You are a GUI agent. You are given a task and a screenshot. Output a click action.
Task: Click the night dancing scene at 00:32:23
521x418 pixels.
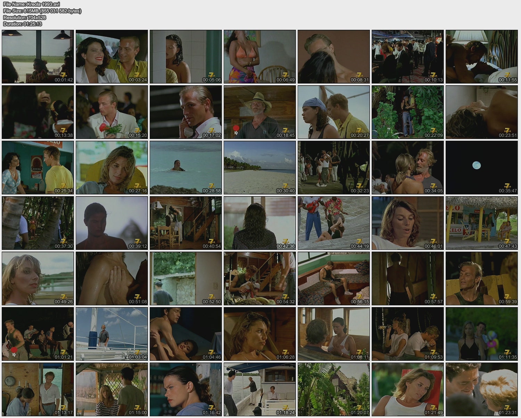coord(334,167)
